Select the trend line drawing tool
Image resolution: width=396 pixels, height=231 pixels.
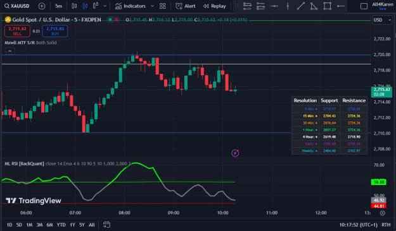pos(300,6)
